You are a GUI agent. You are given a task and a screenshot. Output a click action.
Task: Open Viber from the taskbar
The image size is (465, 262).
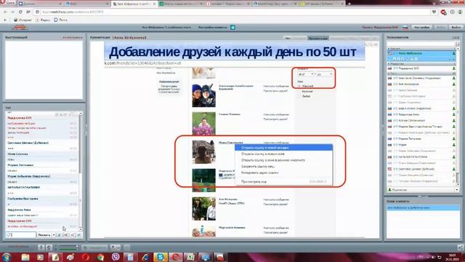(x=116, y=257)
